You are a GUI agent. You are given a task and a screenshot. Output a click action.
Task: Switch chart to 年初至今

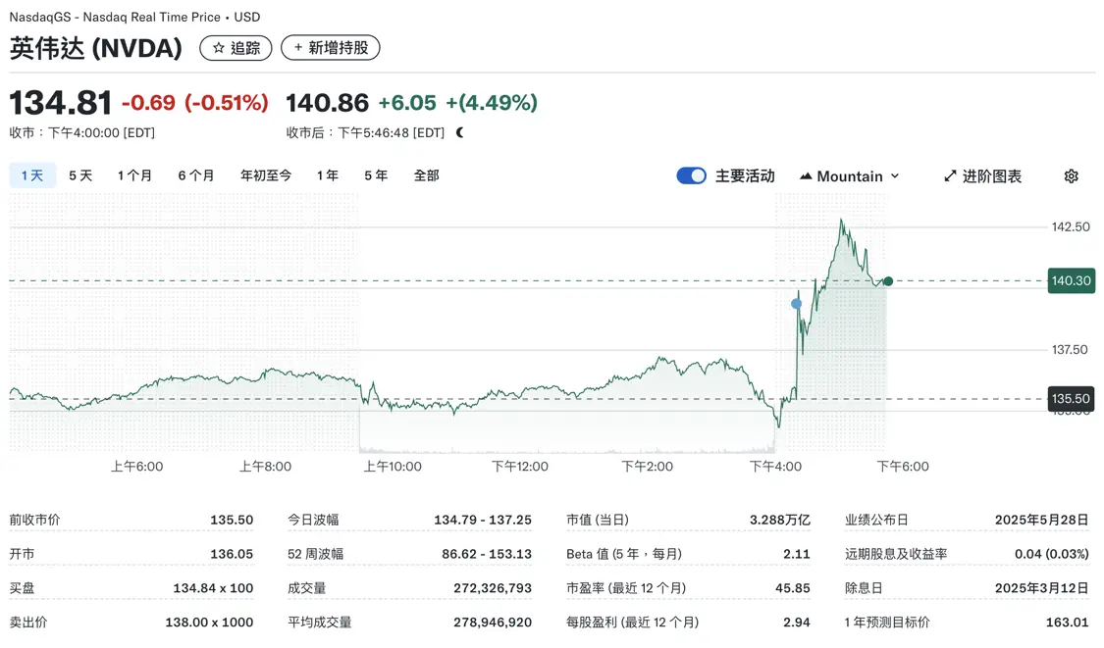(x=266, y=175)
